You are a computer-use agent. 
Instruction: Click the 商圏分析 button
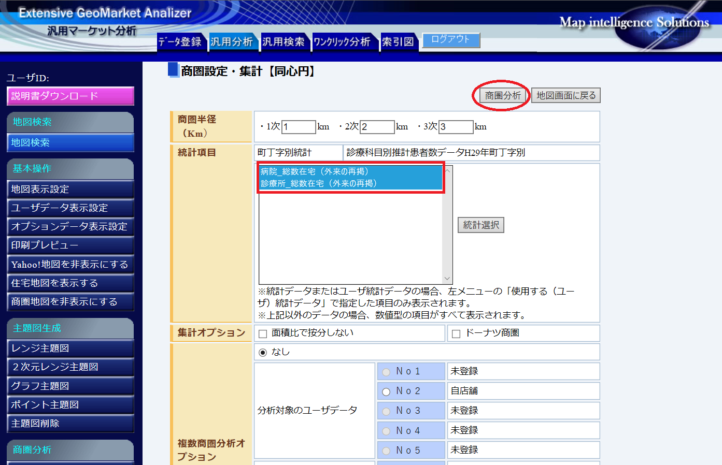pos(503,95)
